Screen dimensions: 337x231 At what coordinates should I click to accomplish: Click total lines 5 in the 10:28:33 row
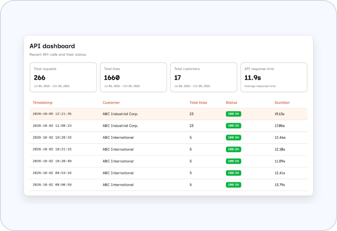[191, 137]
